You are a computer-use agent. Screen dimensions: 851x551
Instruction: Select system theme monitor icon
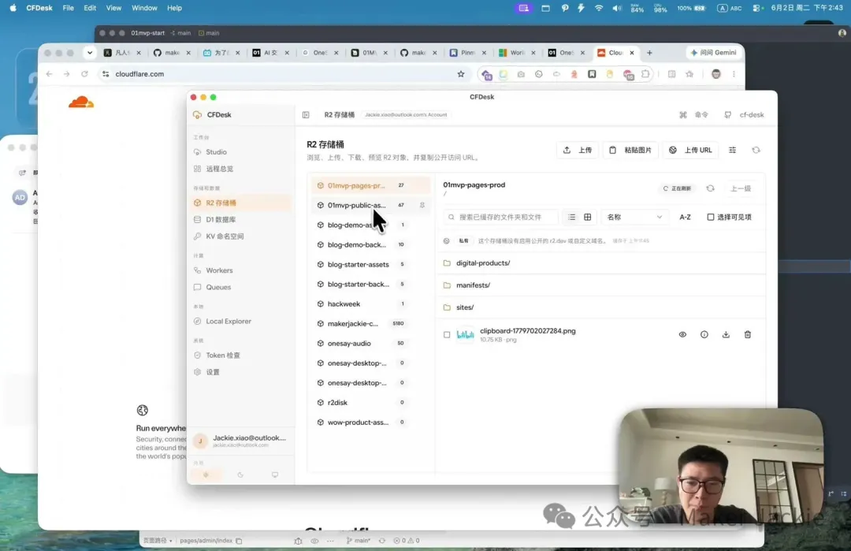[275, 475]
